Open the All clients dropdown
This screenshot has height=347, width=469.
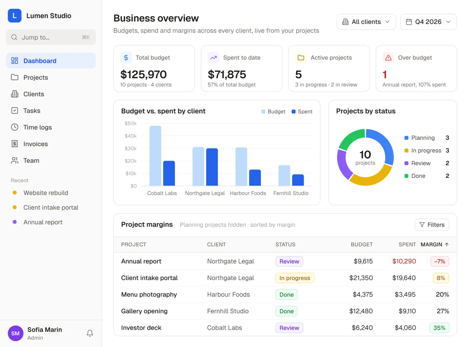click(366, 22)
